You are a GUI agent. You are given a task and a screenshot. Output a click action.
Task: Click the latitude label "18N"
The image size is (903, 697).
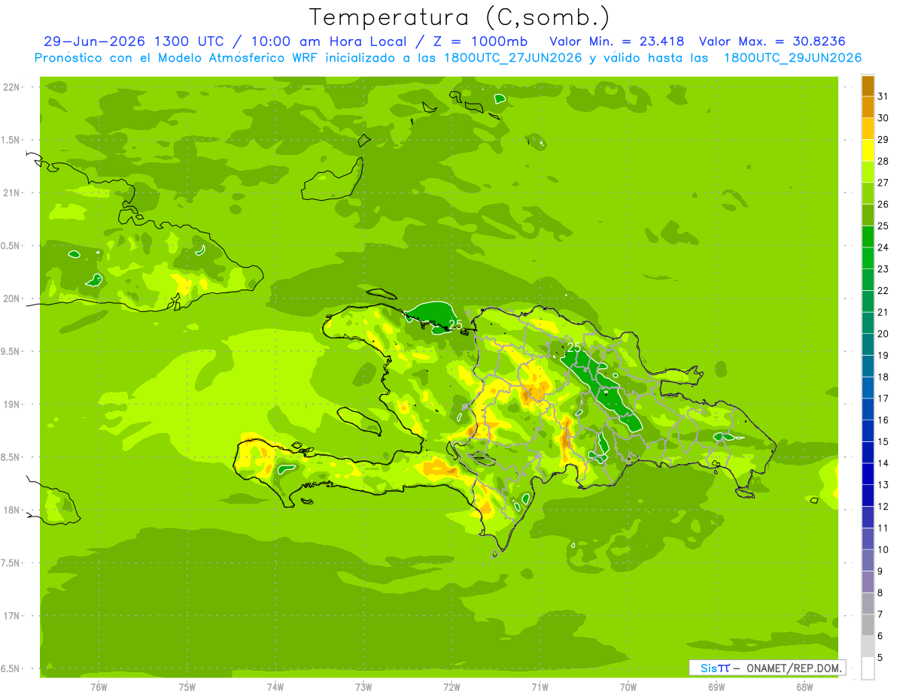click(x=11, y=510)
